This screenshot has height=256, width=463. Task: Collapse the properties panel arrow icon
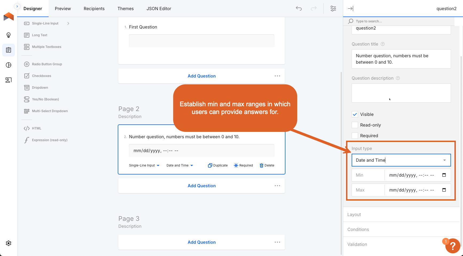[x=351, y=9]
